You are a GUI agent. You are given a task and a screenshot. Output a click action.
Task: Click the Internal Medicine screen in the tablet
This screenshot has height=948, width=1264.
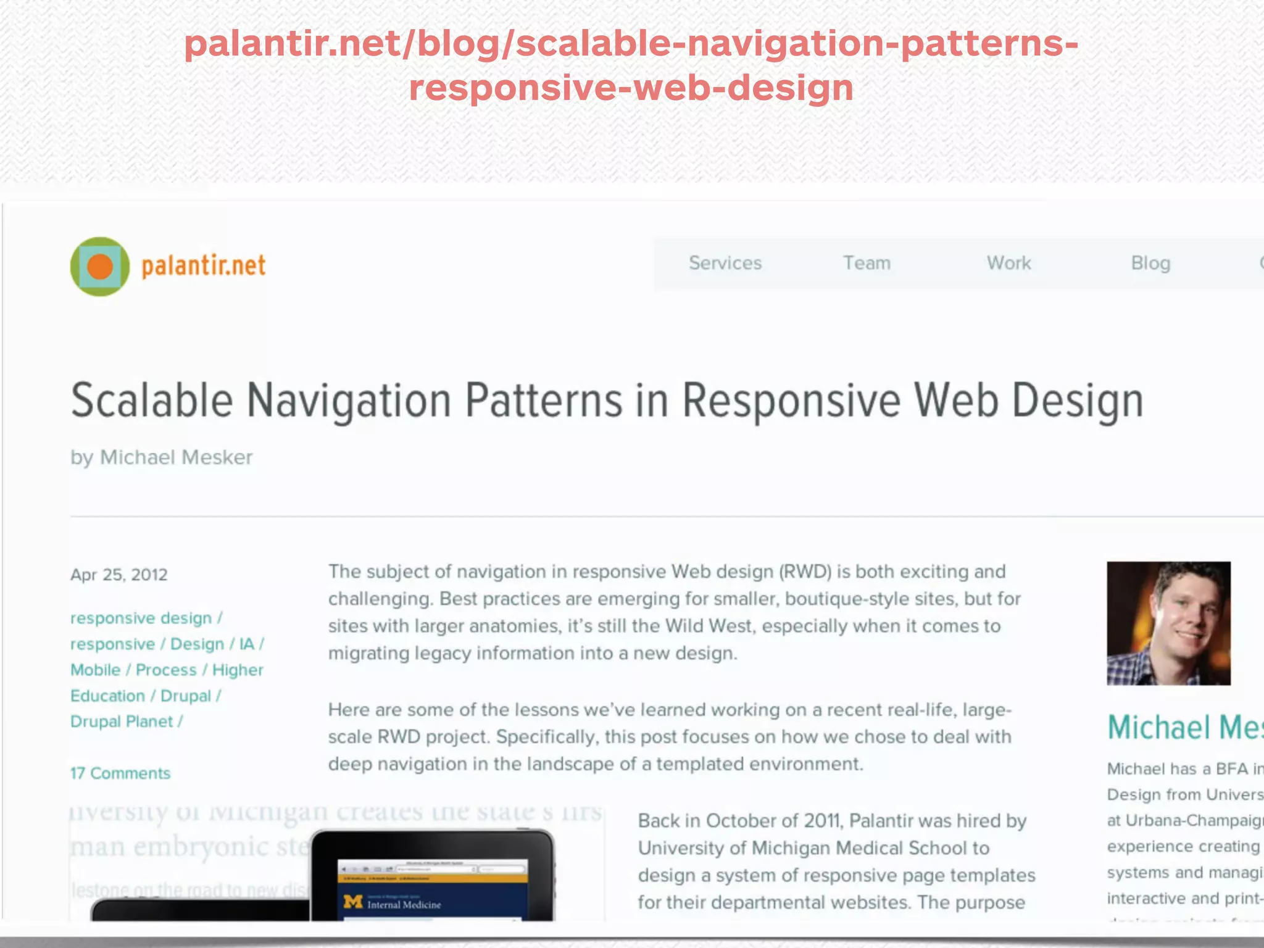click(433, 889)
